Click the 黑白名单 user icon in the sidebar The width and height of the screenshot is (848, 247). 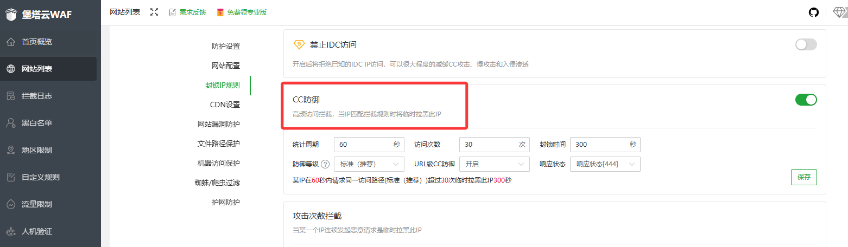coord(11,123)
